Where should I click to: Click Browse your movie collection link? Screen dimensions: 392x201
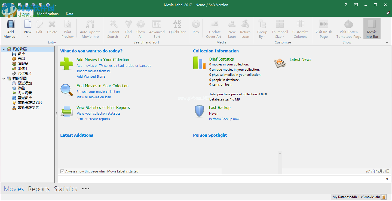pyautogui.click(x=98, y=92)
